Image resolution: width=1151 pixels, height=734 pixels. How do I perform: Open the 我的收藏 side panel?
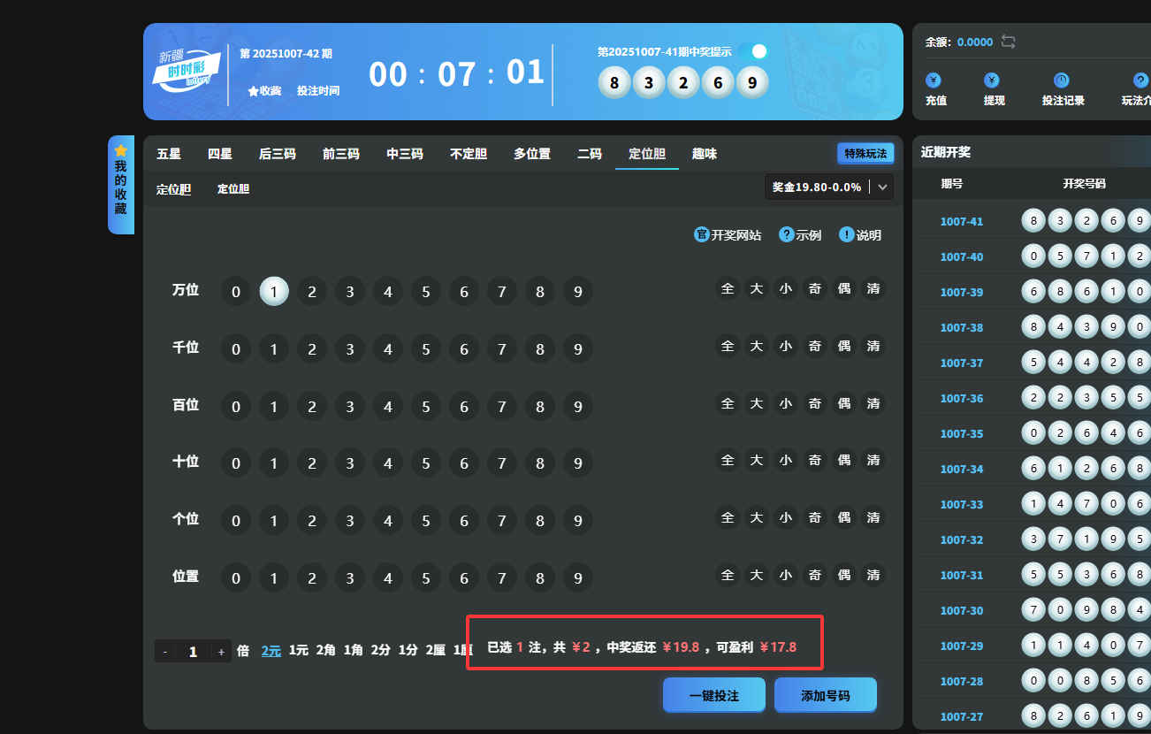click(x=121, y=185)
